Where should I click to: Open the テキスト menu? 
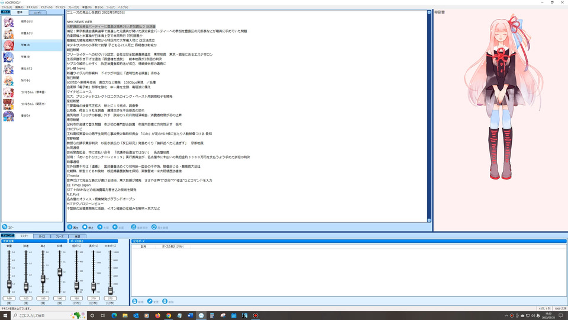tap(32, 7)
